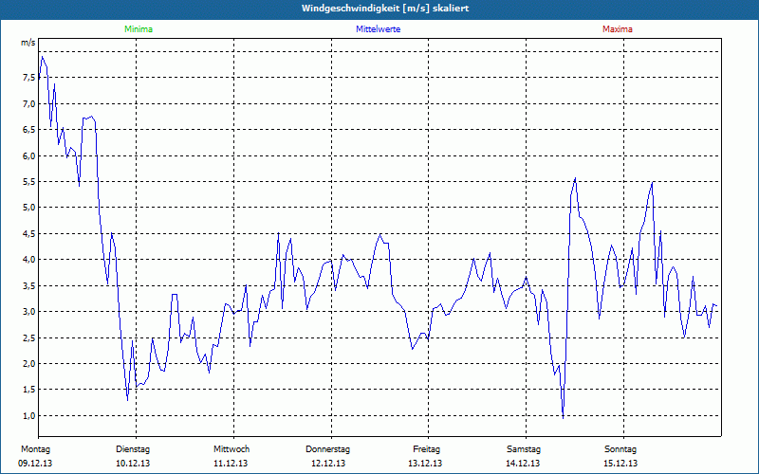The width and height of the screenshot is (759, 474).
Task: Click the date 13.12.13
Action: click(x=425, y=464)
